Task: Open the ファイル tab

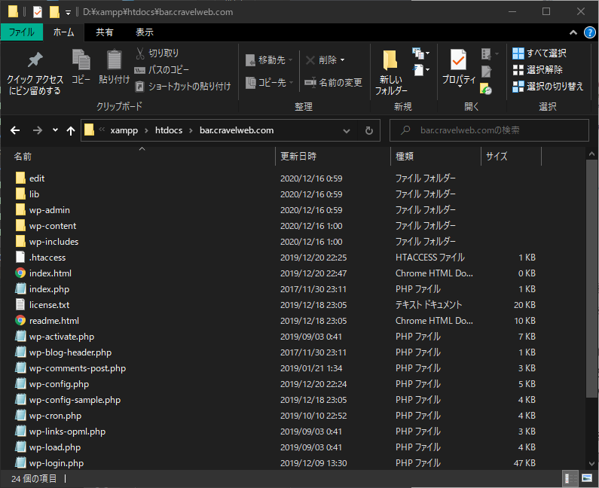Action: (x=21, y=32)
